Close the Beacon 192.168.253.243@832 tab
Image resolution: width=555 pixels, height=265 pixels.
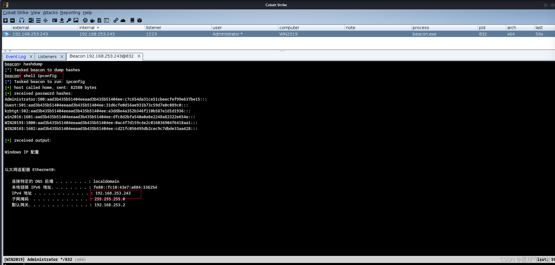point(139,56)
